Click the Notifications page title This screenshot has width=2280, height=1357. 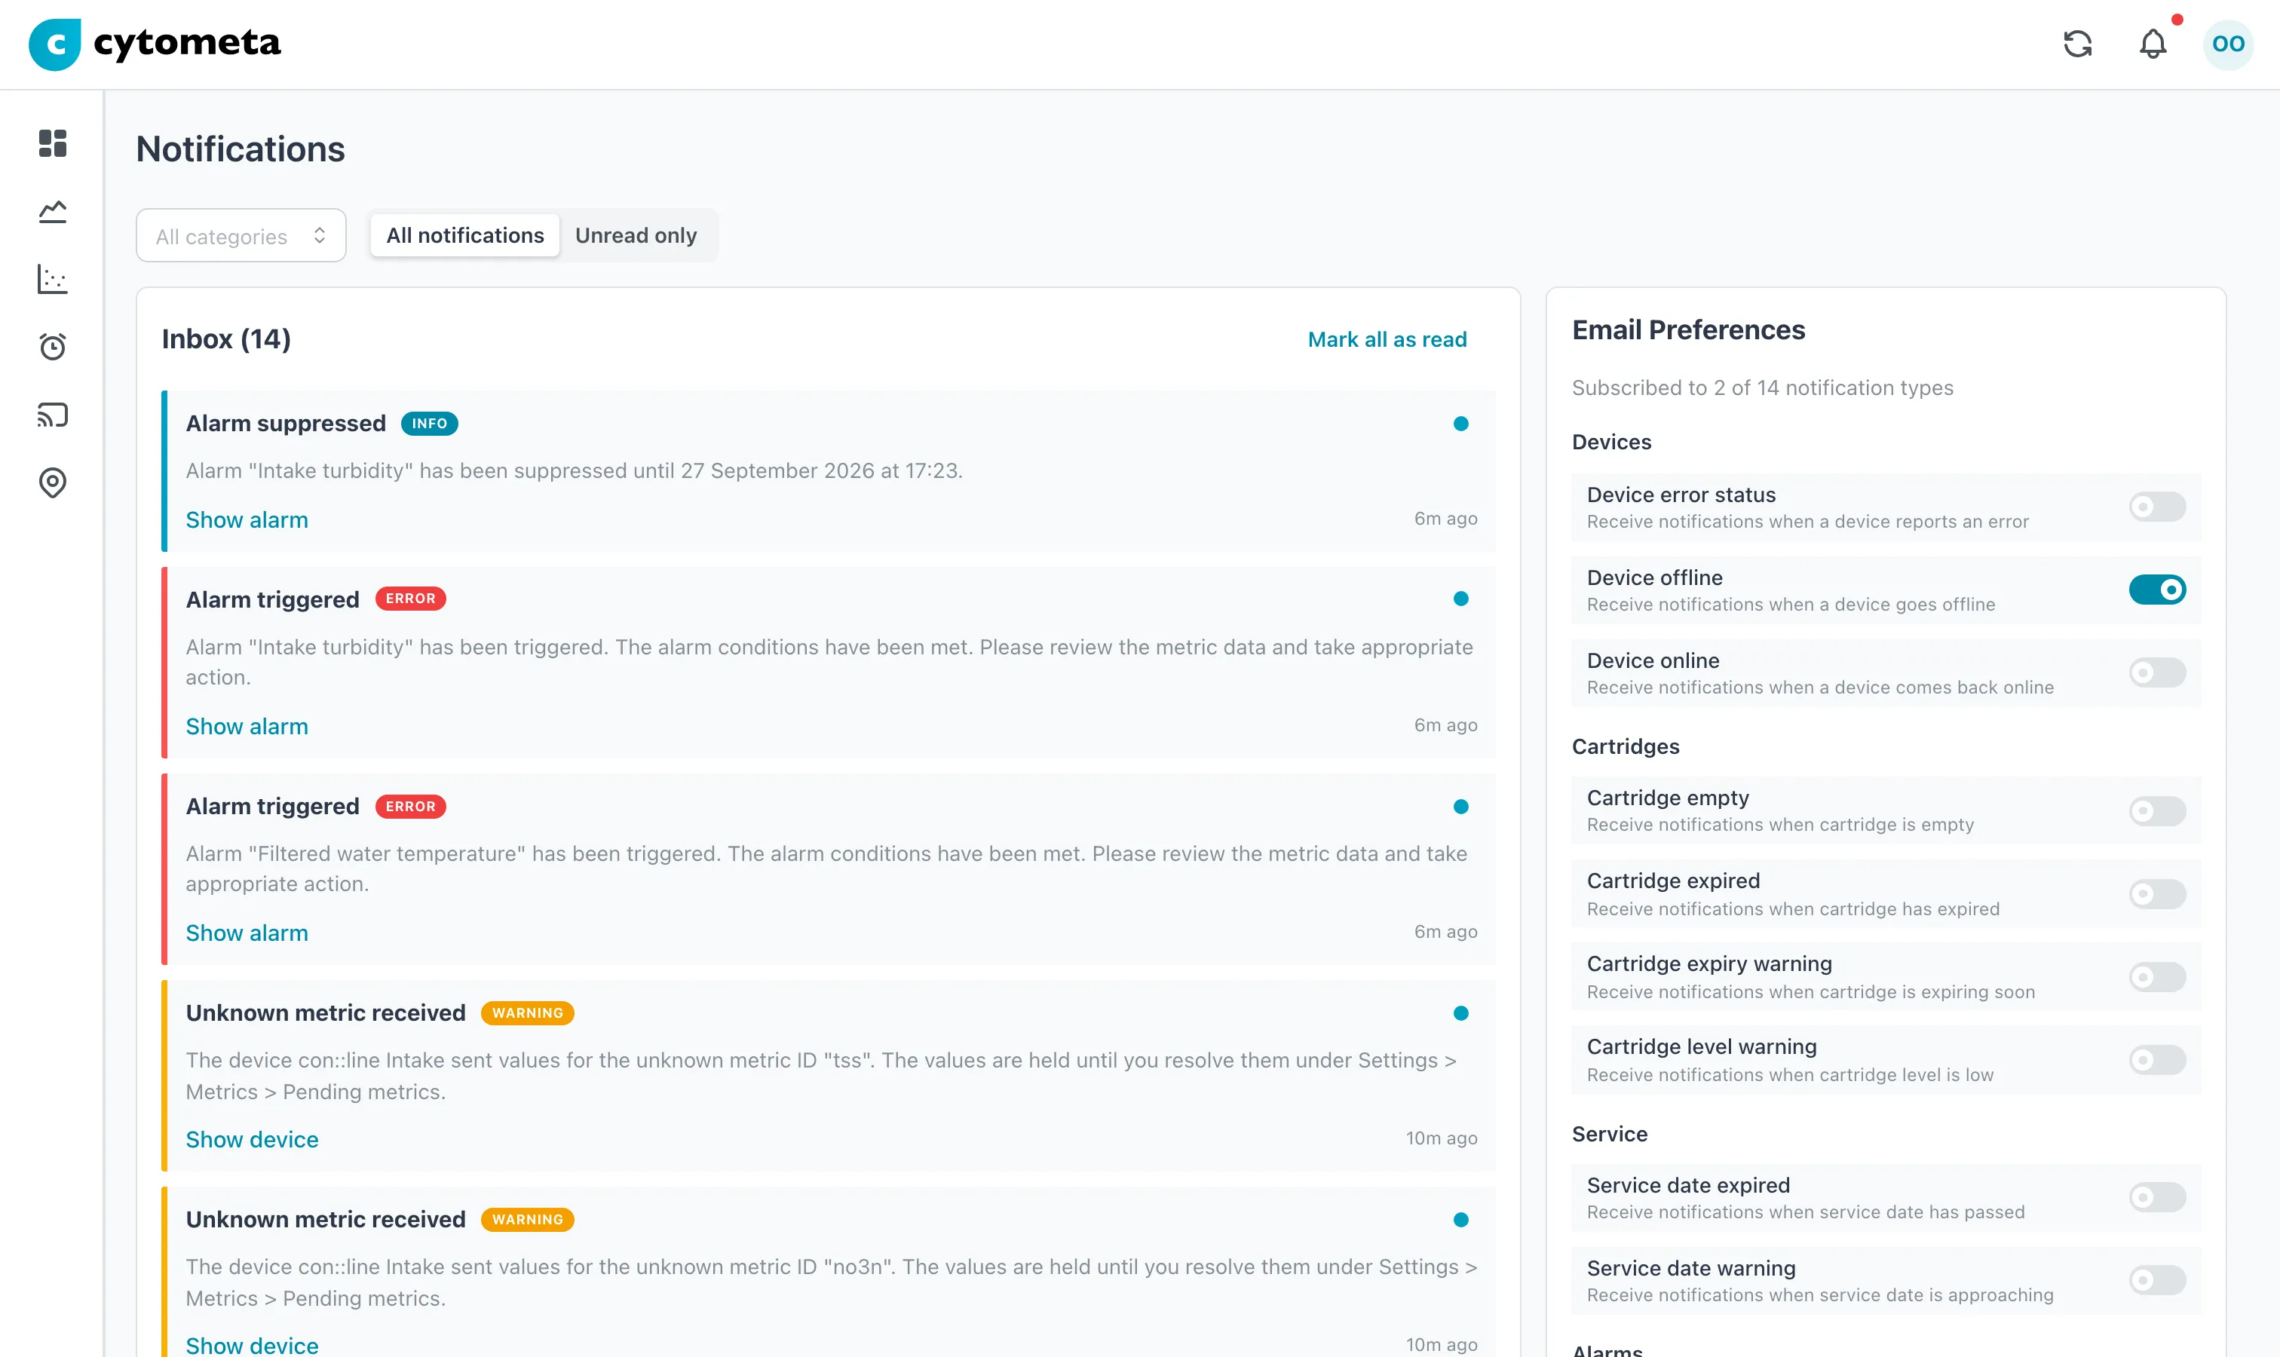point(241,149)
